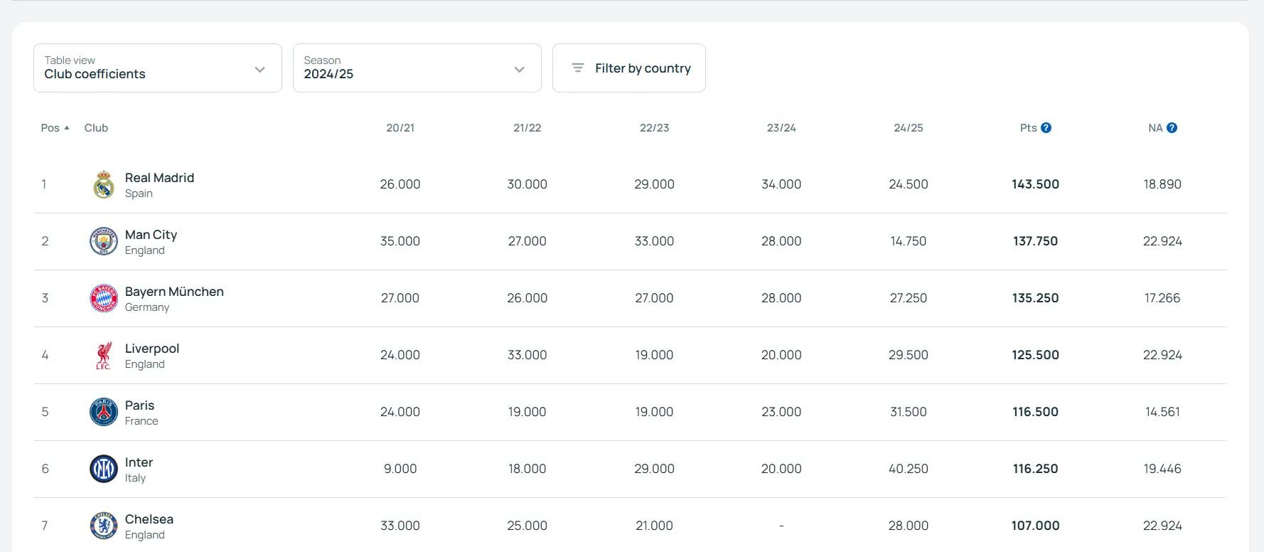Screen dimensions: 1264x552
Task: Click Chelsea's empty 23/24 dash cell
Action: point(781,526)
